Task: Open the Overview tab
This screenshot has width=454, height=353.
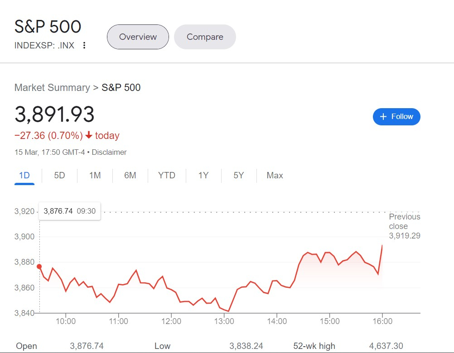Action: pos(138,37)
